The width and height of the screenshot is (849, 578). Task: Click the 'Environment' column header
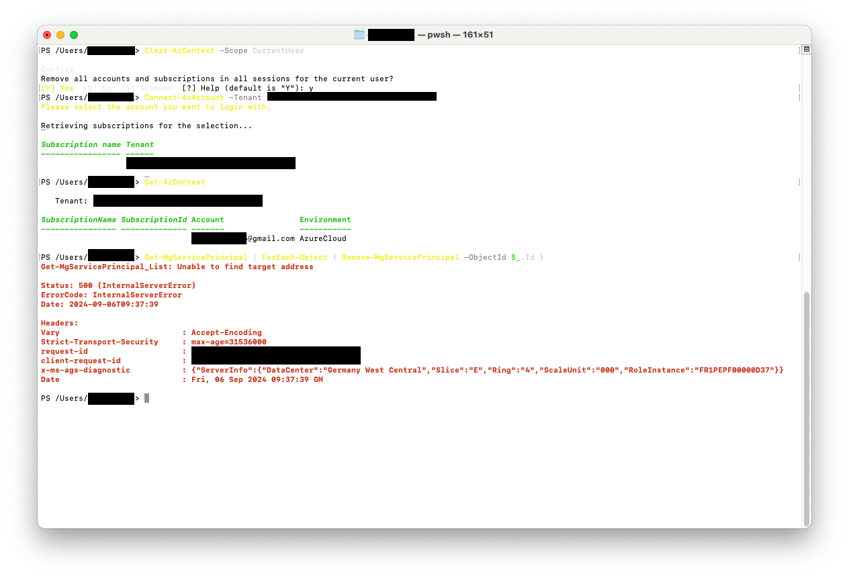(325, 220)
